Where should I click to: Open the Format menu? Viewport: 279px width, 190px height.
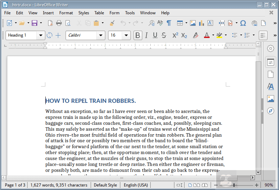[66, 13]
